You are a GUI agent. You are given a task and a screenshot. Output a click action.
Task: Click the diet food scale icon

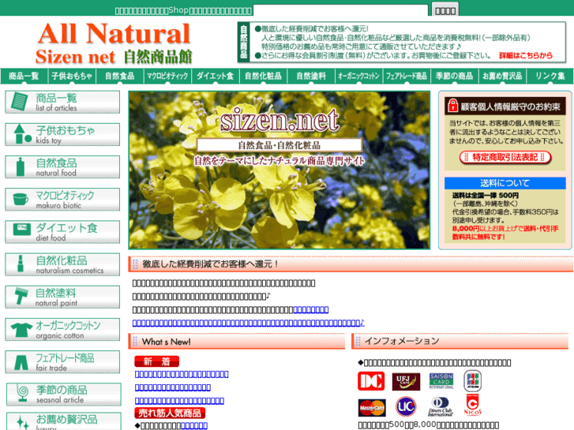tap(21, 230)
